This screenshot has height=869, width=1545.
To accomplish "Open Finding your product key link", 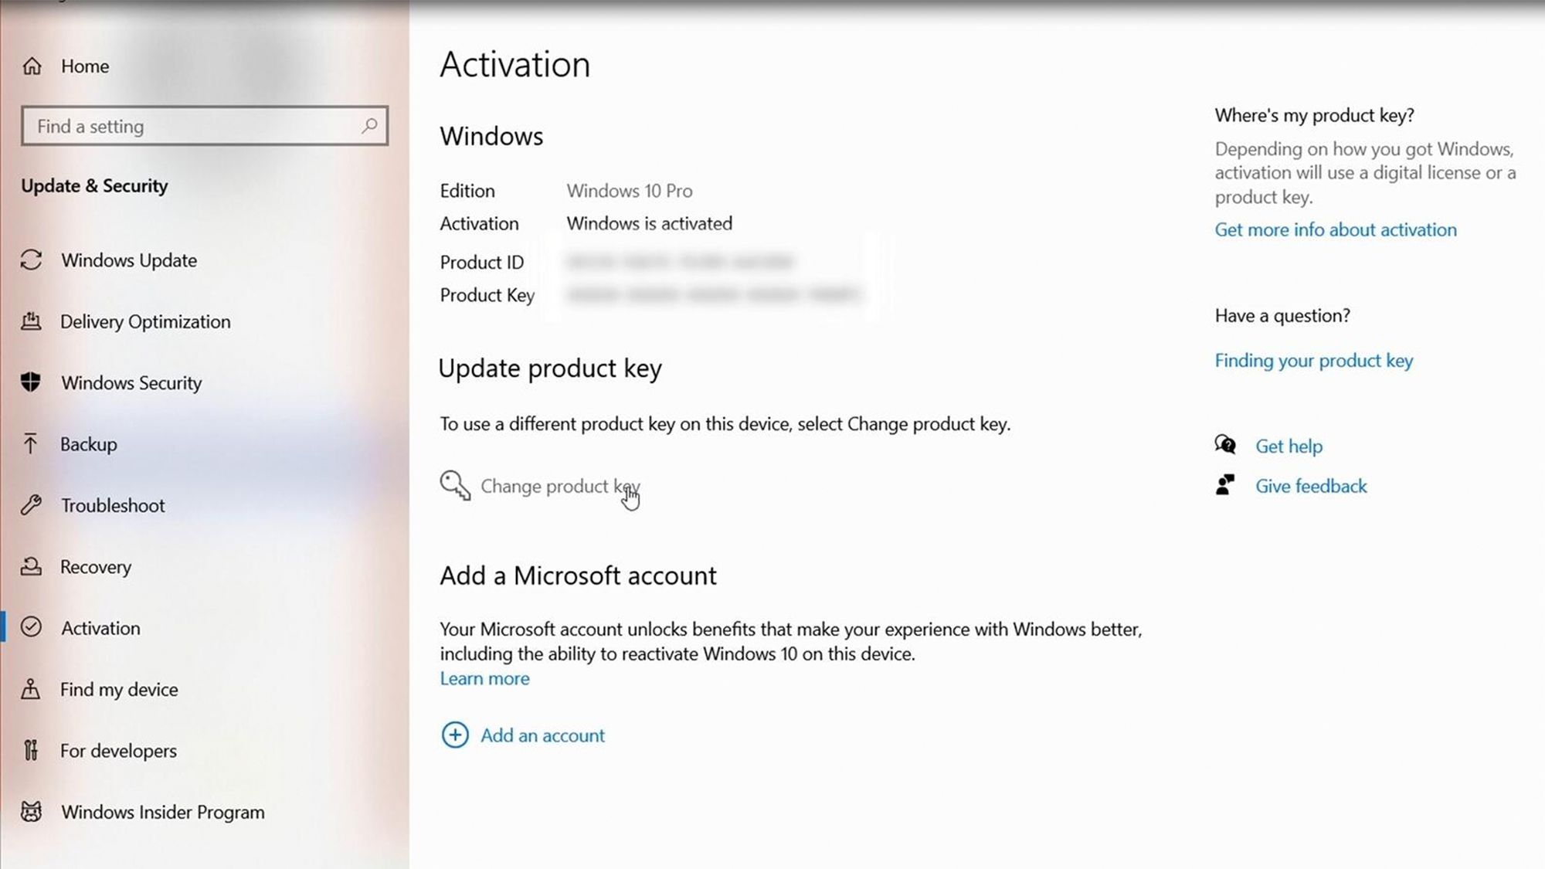I will pyautogui.click(x=1314, y=360).
